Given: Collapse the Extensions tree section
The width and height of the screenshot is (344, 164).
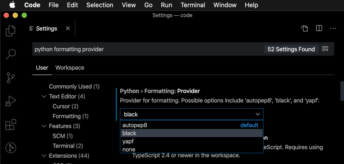Looking at the screenshot, I should tap(44, 156).
